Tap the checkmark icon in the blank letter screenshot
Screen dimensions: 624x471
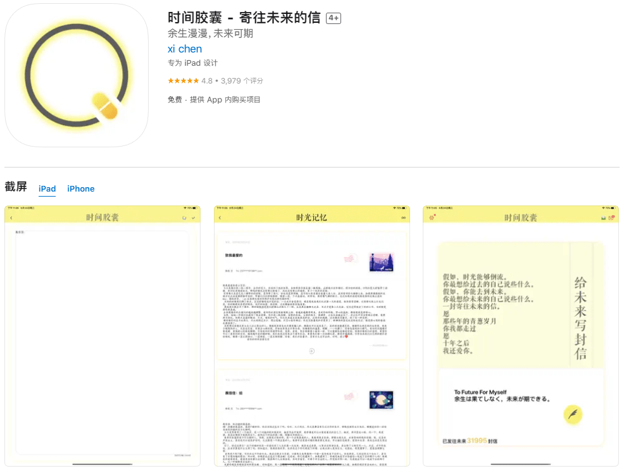pyautogui.click(x=194, y=218)
